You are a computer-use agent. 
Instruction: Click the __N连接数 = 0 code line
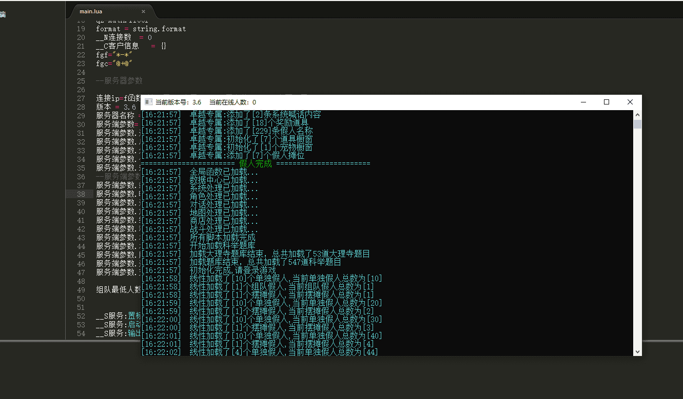coord(124,38)
